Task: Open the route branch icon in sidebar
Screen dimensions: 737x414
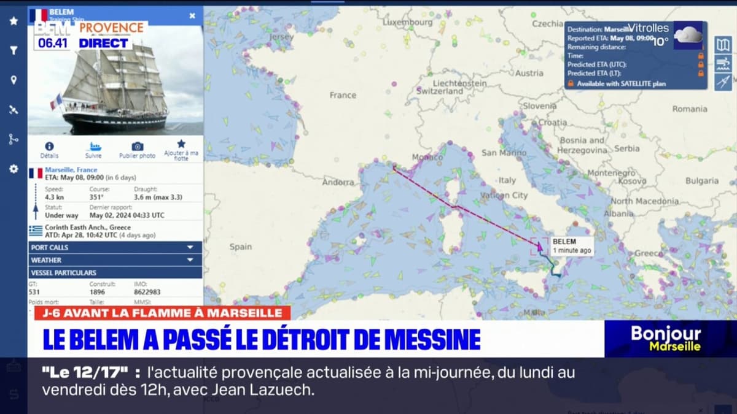Action: [x=14, y=139]
